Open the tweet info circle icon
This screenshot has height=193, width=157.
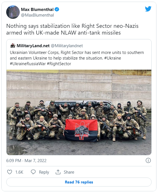(x=148, y=160)
